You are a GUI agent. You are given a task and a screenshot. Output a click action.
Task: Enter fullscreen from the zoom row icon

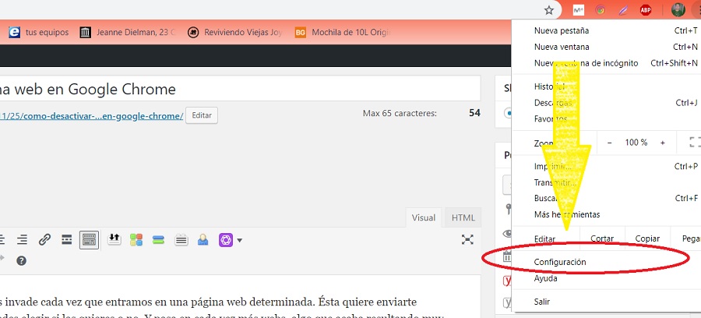click(695, 143)
